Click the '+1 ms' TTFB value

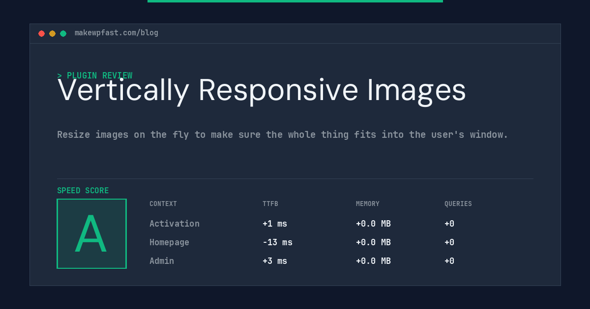275,224
